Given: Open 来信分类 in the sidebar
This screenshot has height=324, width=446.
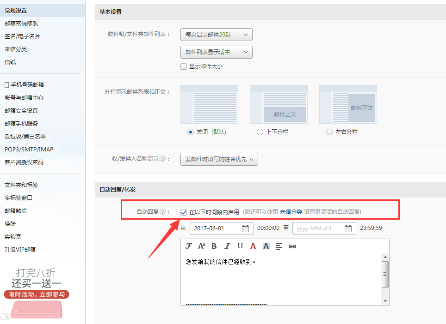Looking at the screenshot, I should (x=16, y=49).
